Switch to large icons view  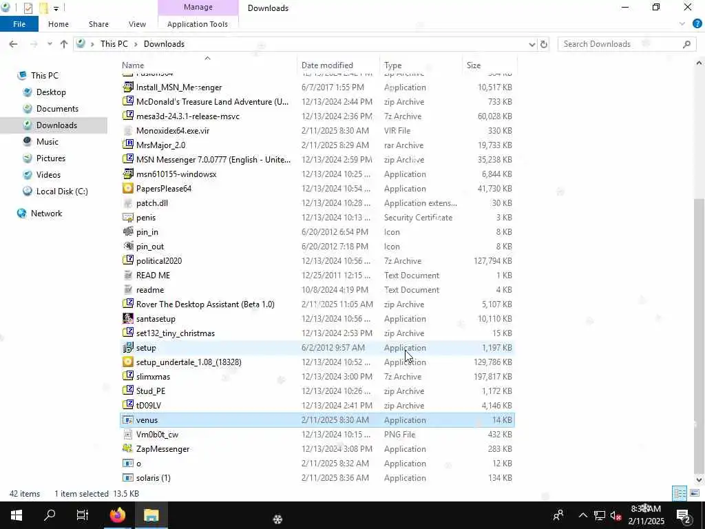[694, 493]
